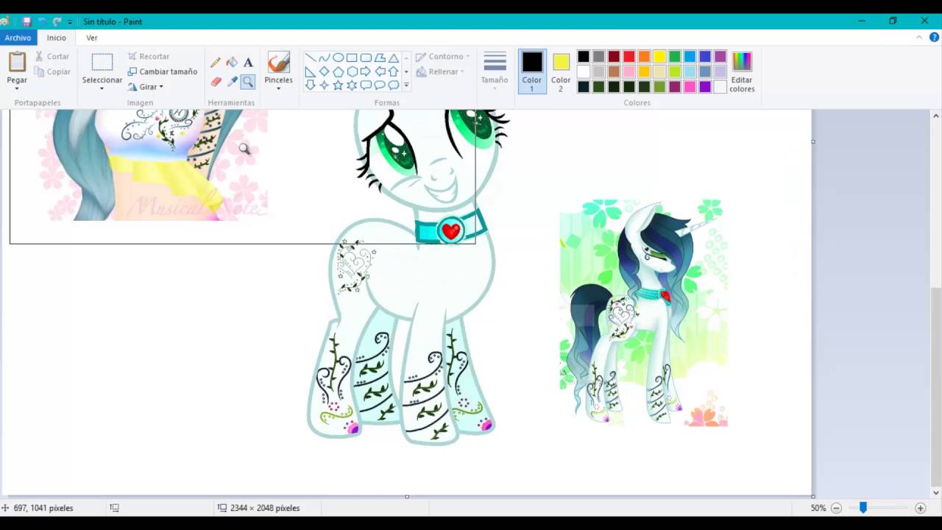
Task: Click the 2344 × 2048 píxeles status text
Action: click(x=265, y=508)
